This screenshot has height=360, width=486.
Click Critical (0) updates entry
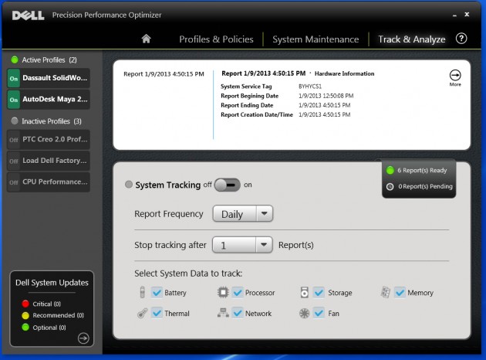click(x=46, y=304)
